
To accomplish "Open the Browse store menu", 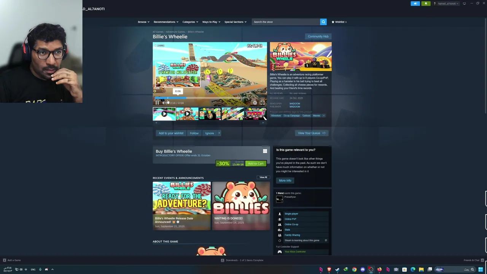I will pos(143,22).
